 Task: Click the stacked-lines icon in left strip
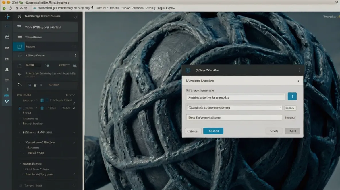7,80
